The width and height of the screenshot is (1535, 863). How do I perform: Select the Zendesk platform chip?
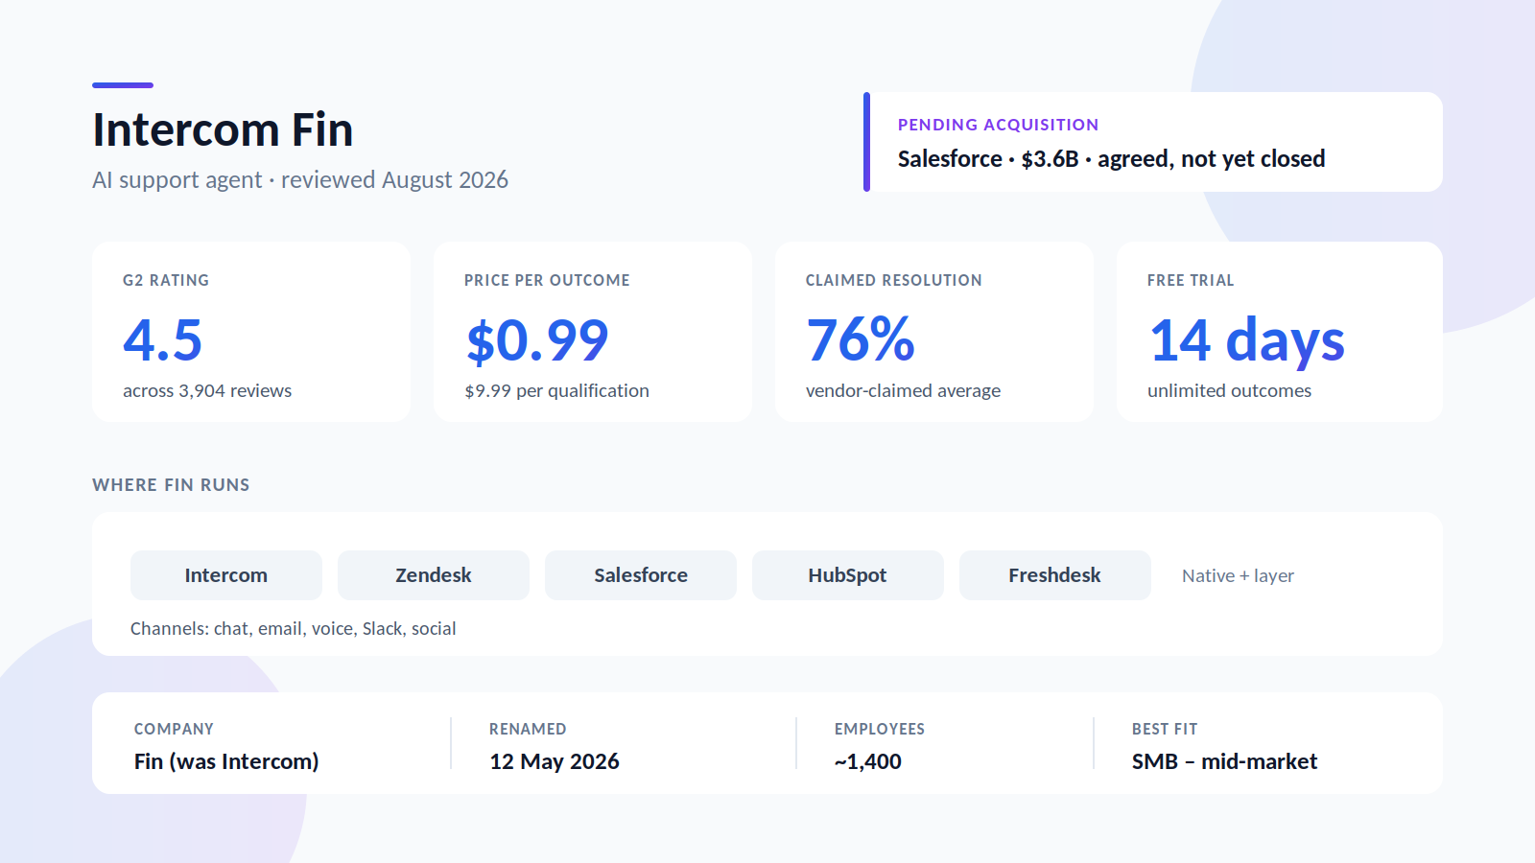(434, 575)
